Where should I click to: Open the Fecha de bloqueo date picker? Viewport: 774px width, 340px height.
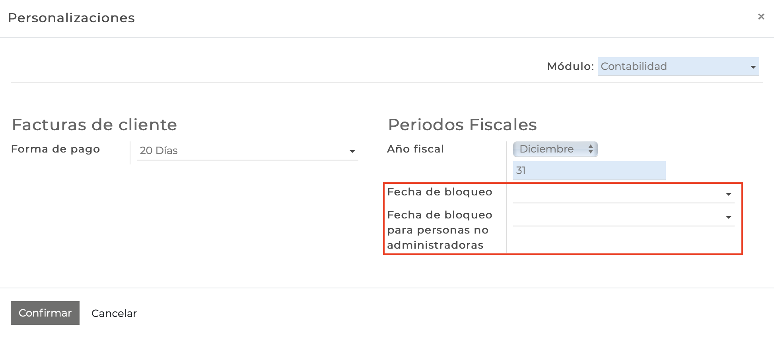pyautogui.click(x=620, y=194)
